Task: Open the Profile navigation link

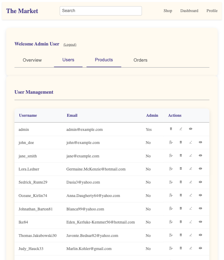Action: [212, 11]
